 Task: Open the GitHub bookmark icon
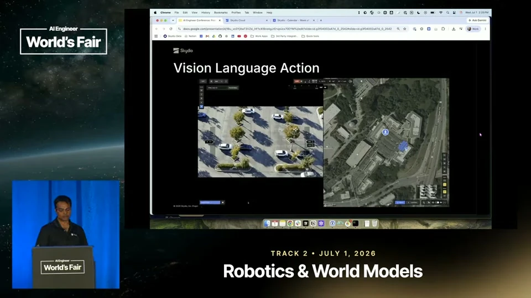click(220, 36)
